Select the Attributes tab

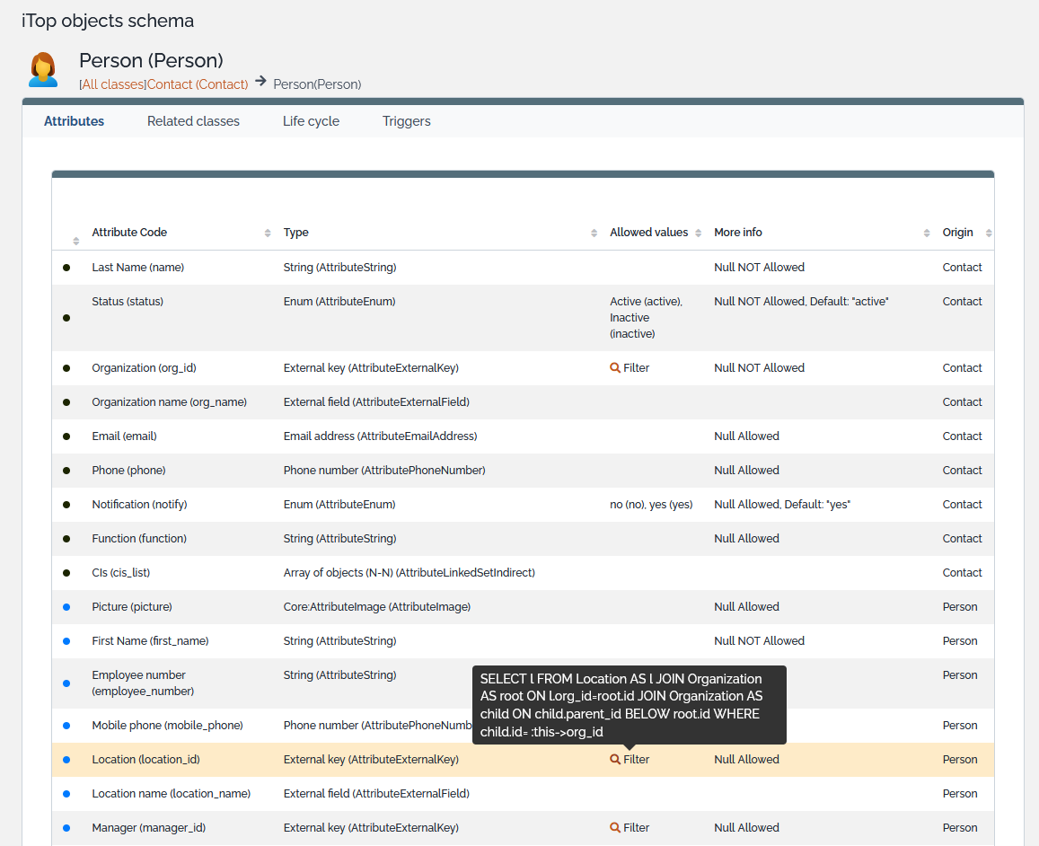pyautogui.click(x=74, y=121)
